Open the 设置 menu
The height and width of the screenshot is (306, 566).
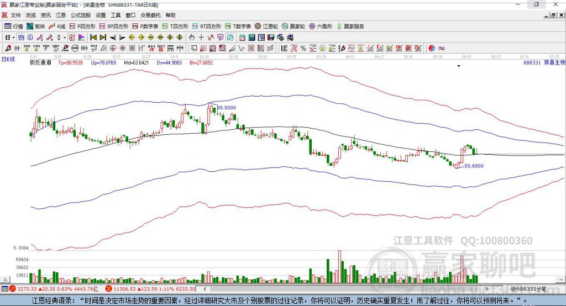pyautogui.click(x=101, y=15)
